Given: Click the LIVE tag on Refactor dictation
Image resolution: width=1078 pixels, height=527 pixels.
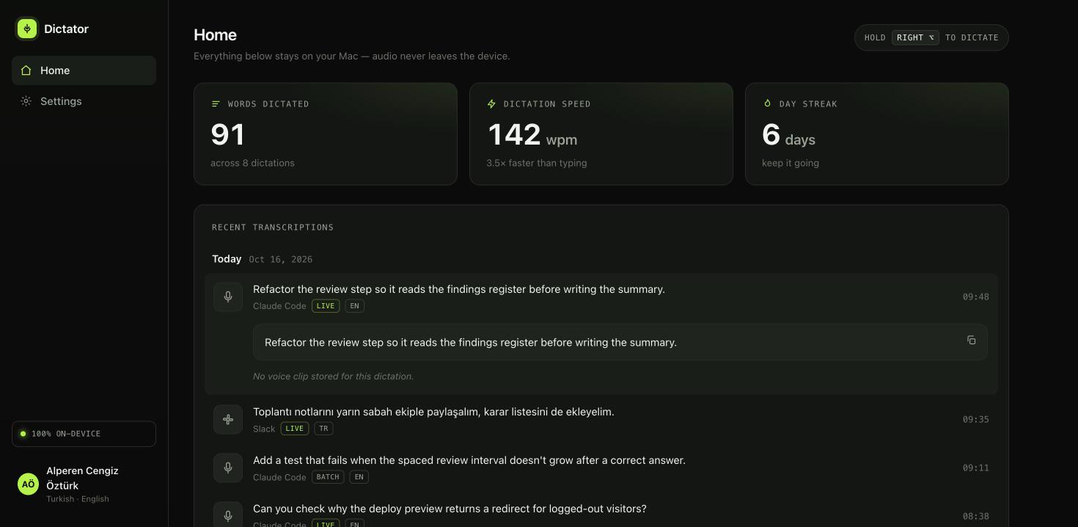Looking at the screenshot, I should click(x=326, y=306).
